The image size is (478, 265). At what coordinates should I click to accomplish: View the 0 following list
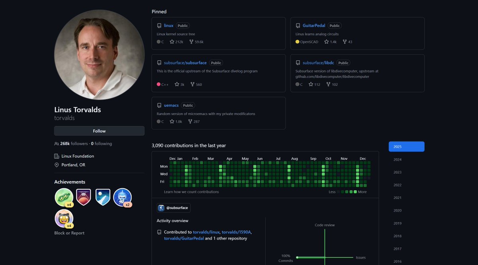pos(101,143)
